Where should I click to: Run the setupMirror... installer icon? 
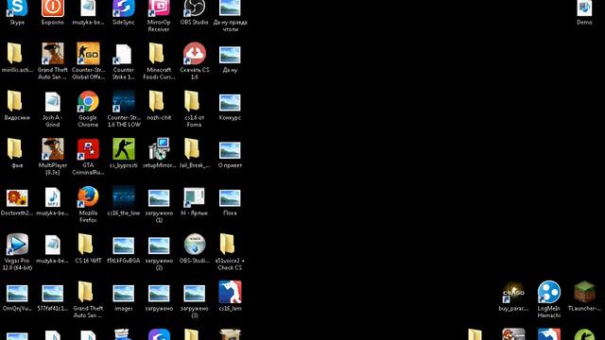point(159,149)
